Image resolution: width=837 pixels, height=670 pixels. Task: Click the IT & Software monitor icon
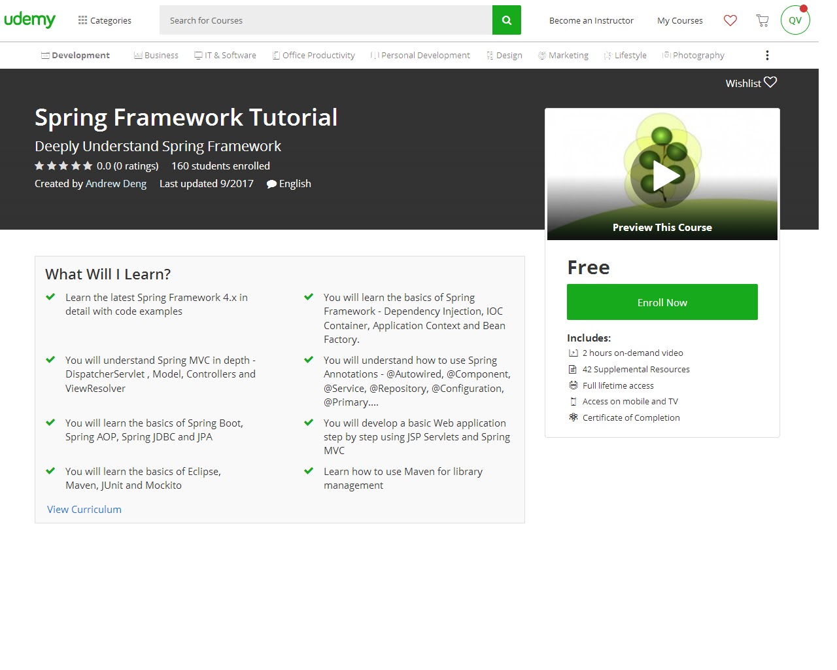click(198, 55)
